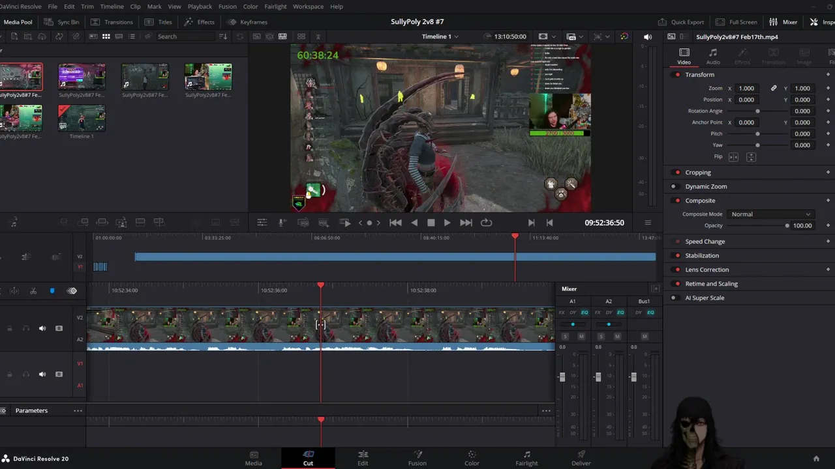The width and height of the screenshot is (835, 469).
Task: Go to the Color page
Action: coord(472,458)
